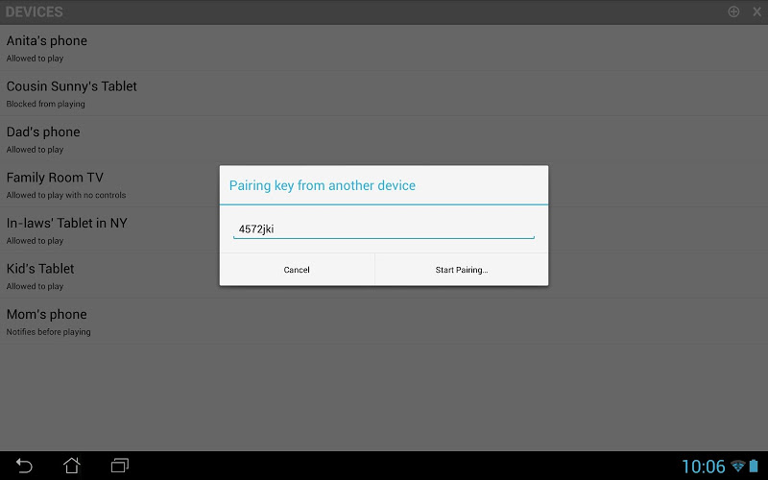
Task: Click 'Blocked from playing' status text
Action: click(x=45, y=104)
